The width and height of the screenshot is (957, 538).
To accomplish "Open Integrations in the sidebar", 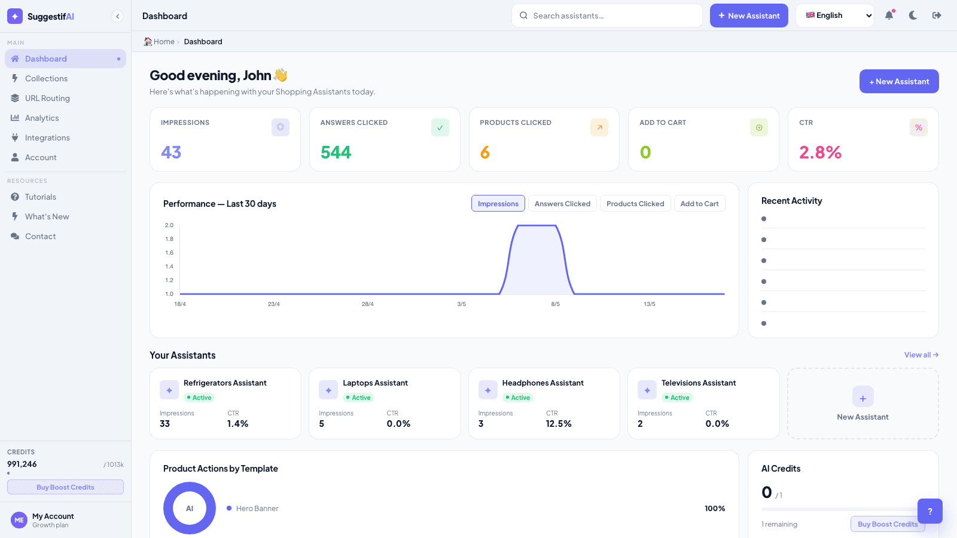I will pos(66,137).
